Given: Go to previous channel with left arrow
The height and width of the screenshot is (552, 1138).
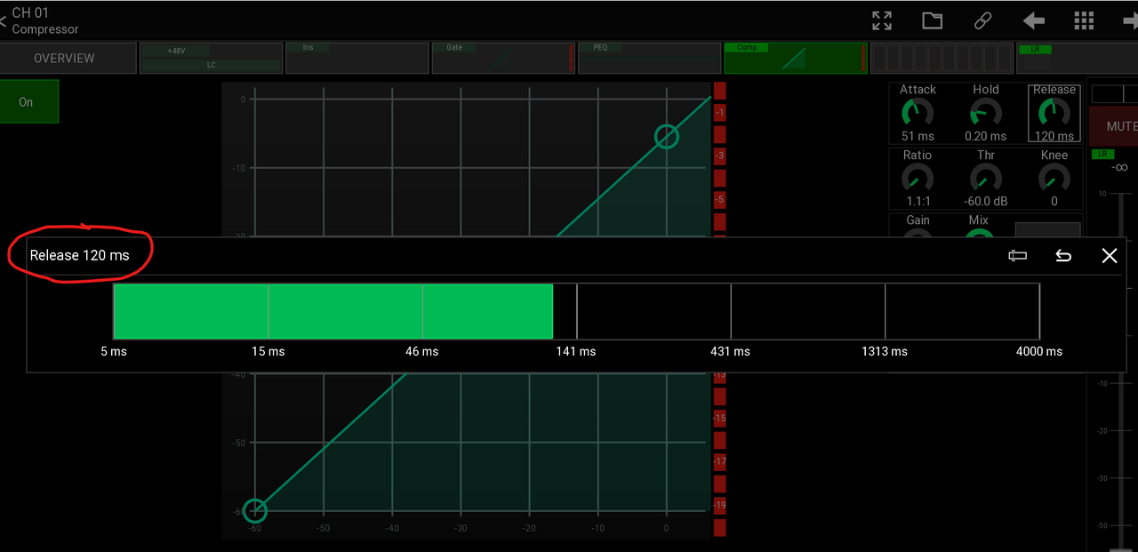Looking at the screenshot, I should pyautogui.click(x=1033, y=20).
